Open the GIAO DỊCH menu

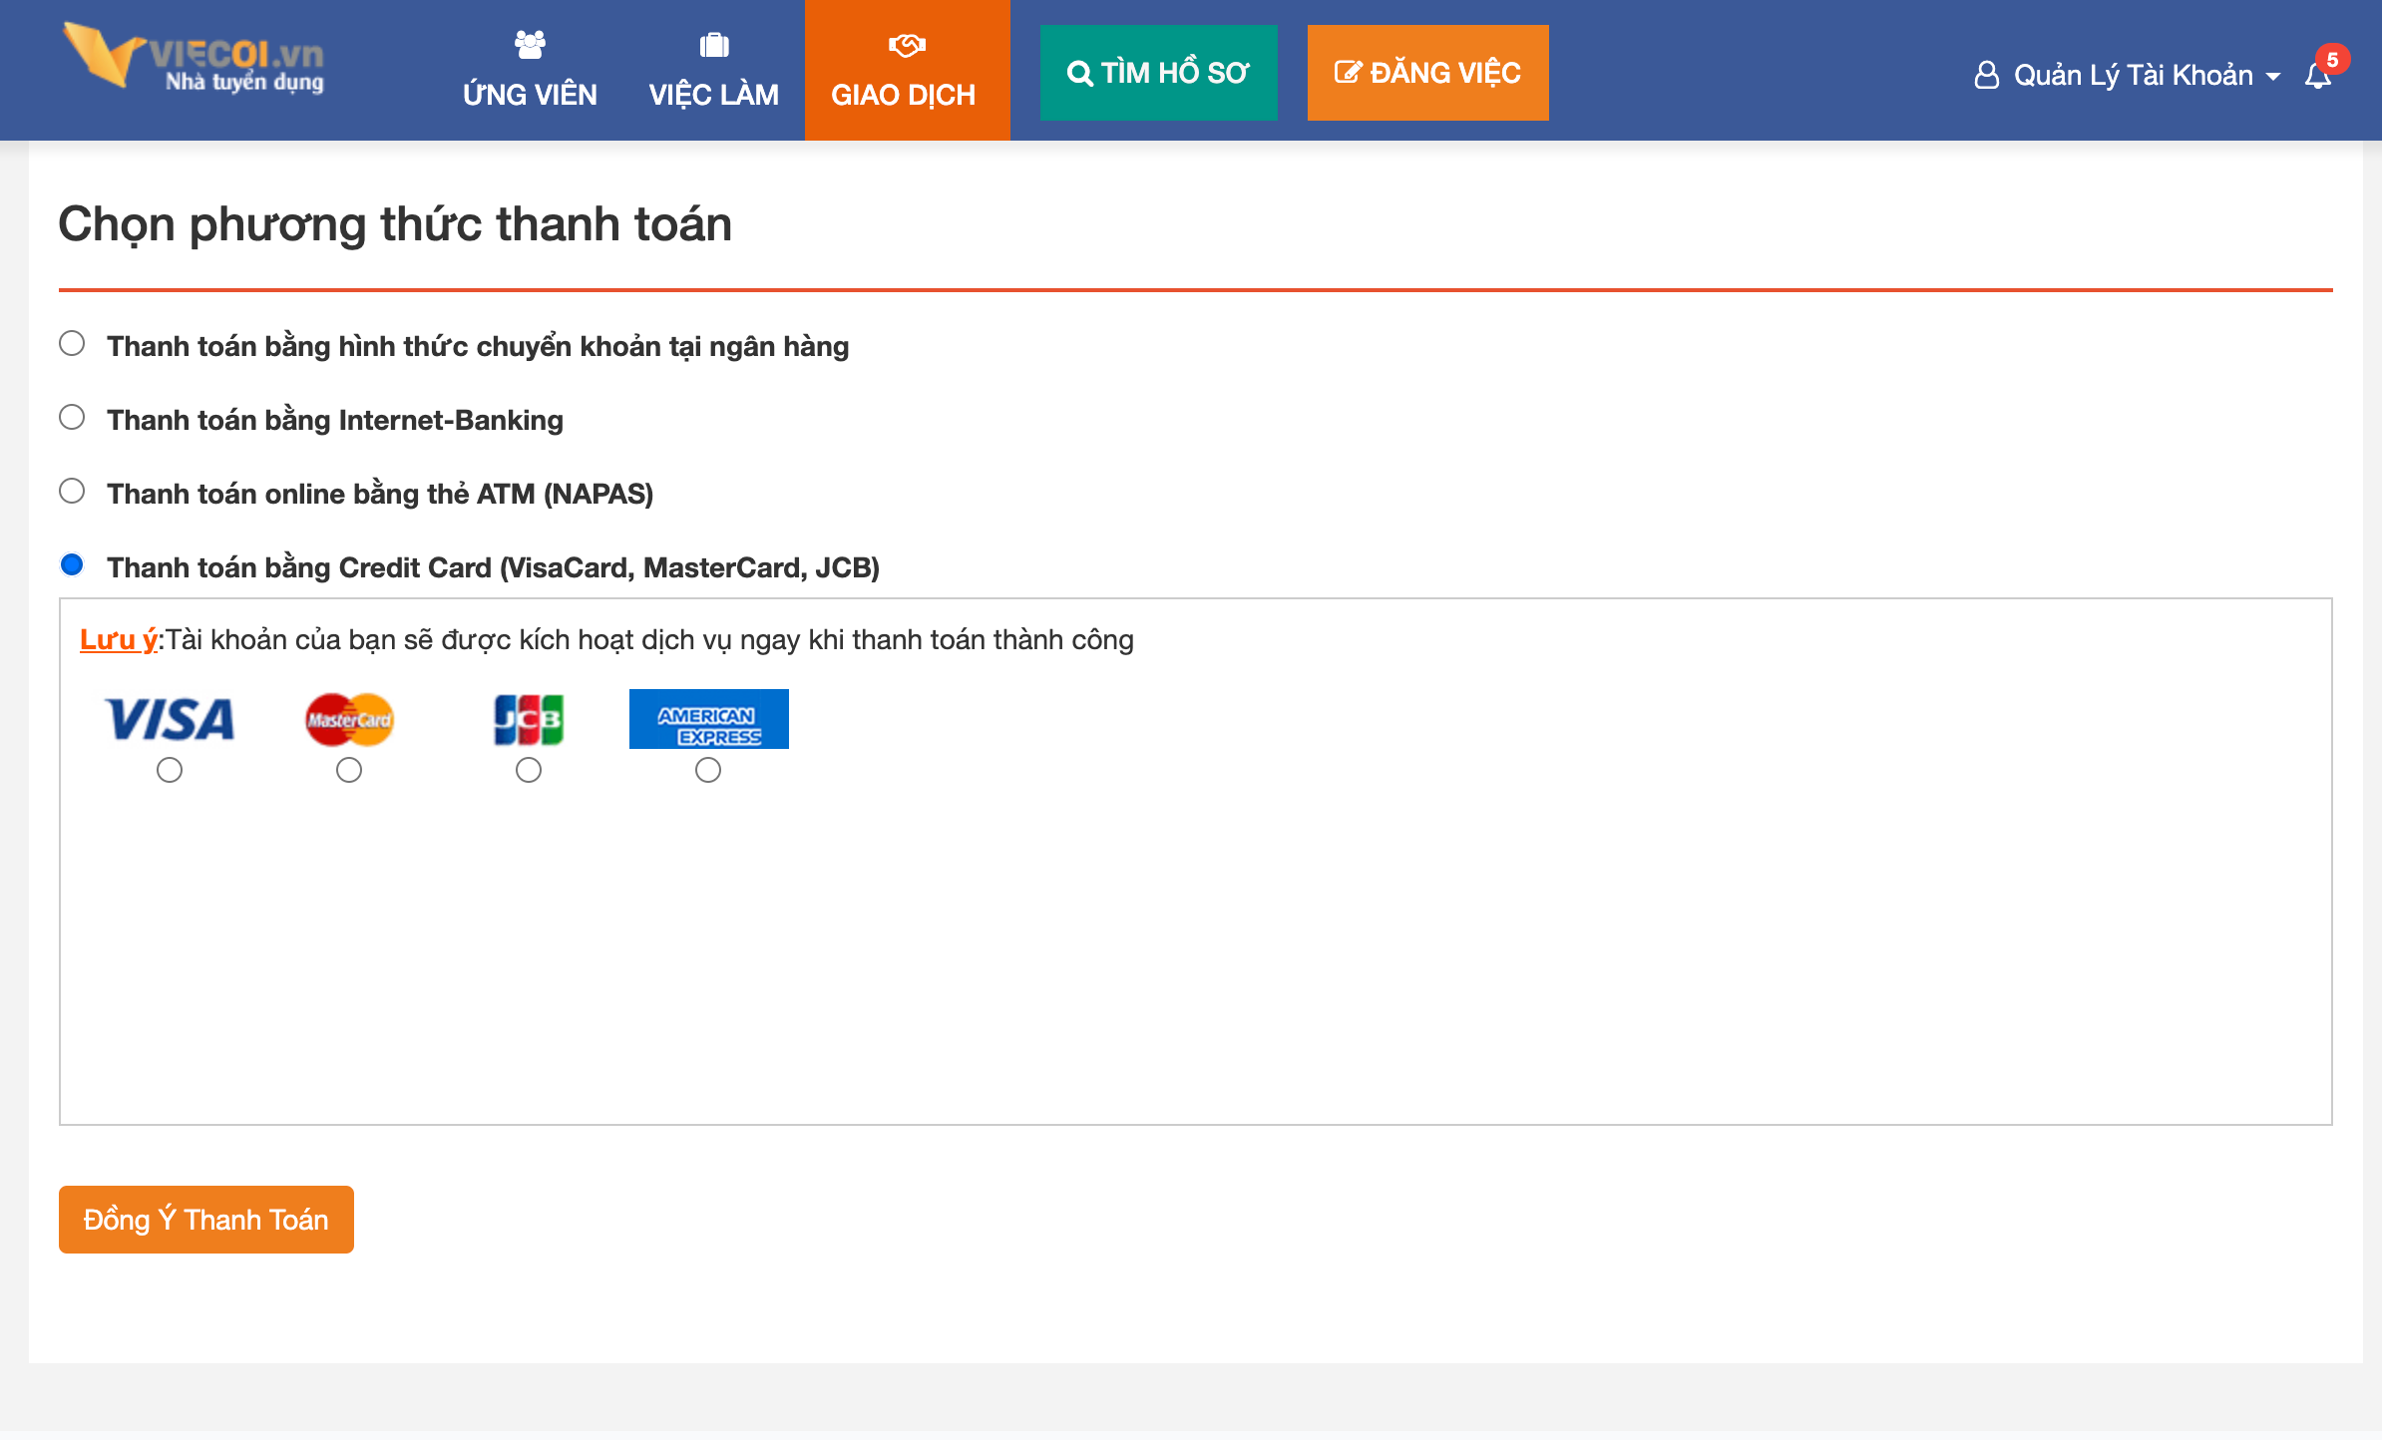tap(907, 70)
